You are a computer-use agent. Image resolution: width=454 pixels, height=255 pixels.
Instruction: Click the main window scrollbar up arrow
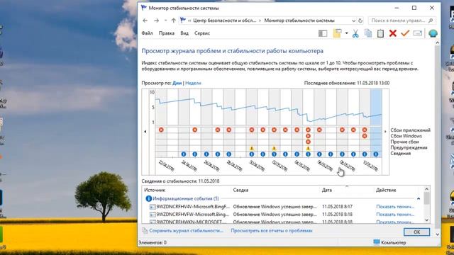(x=437, y=43)
